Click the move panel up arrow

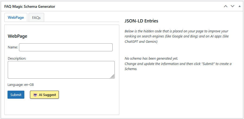[x=226, y=6]
